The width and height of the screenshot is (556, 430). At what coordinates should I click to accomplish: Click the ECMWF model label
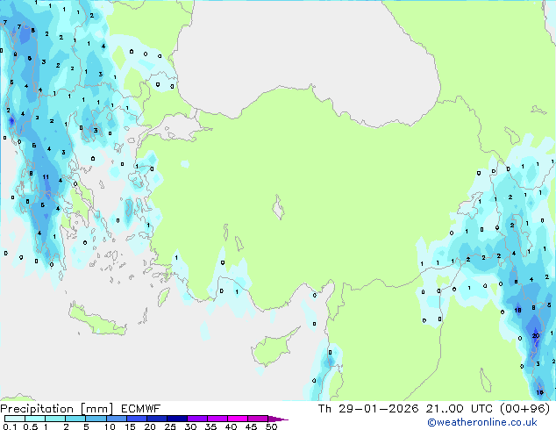(141, 409)
